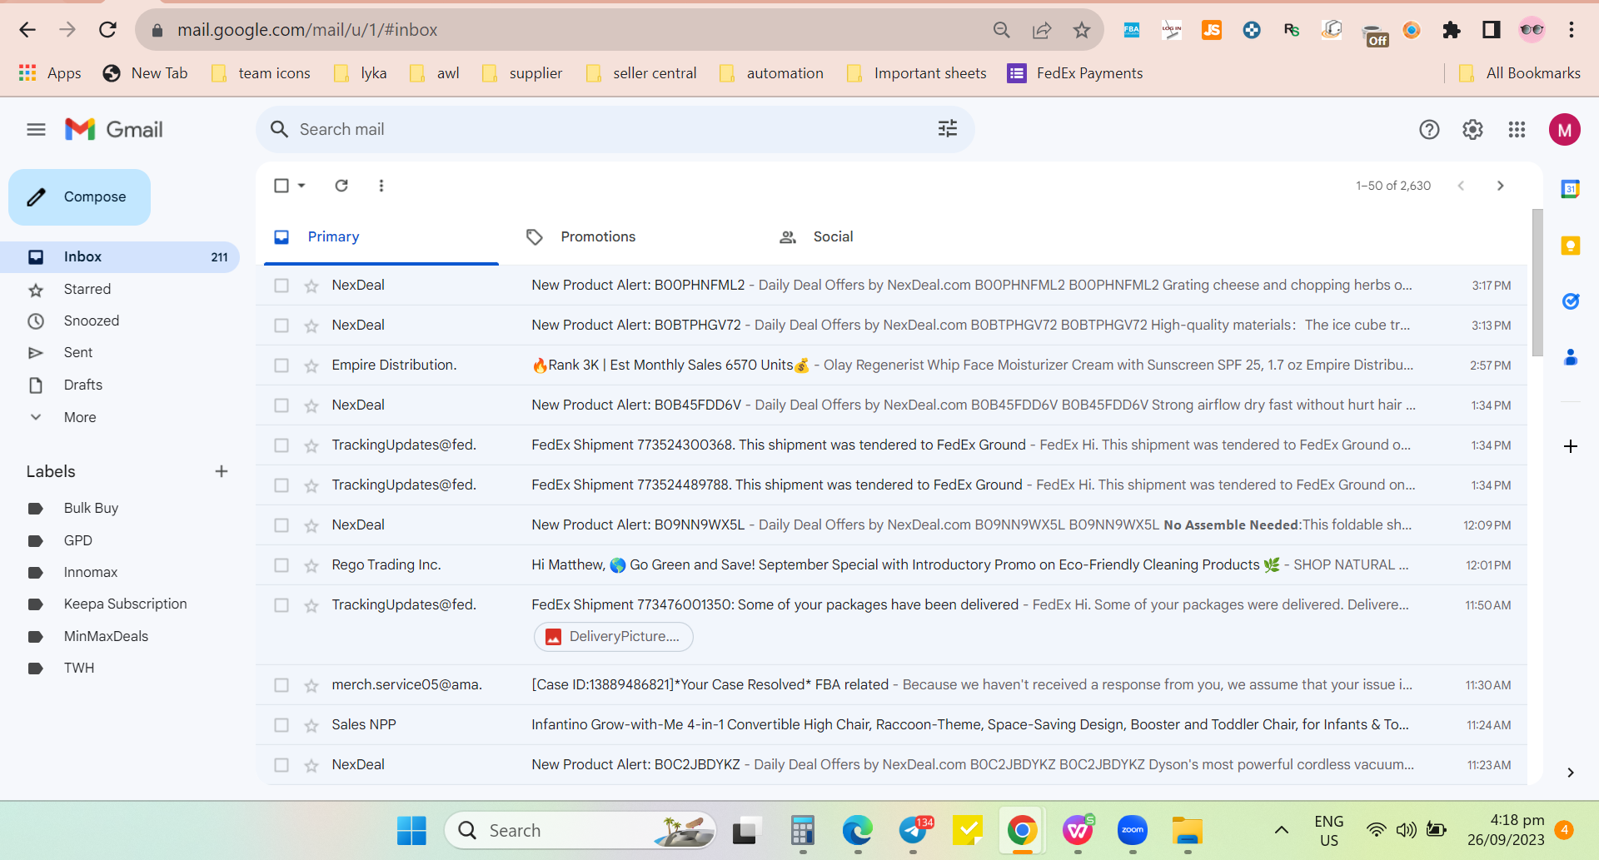Screen dimensions: 1599x860
Task: Open the Bulk Buy label
Action: (x=91, y=509)
